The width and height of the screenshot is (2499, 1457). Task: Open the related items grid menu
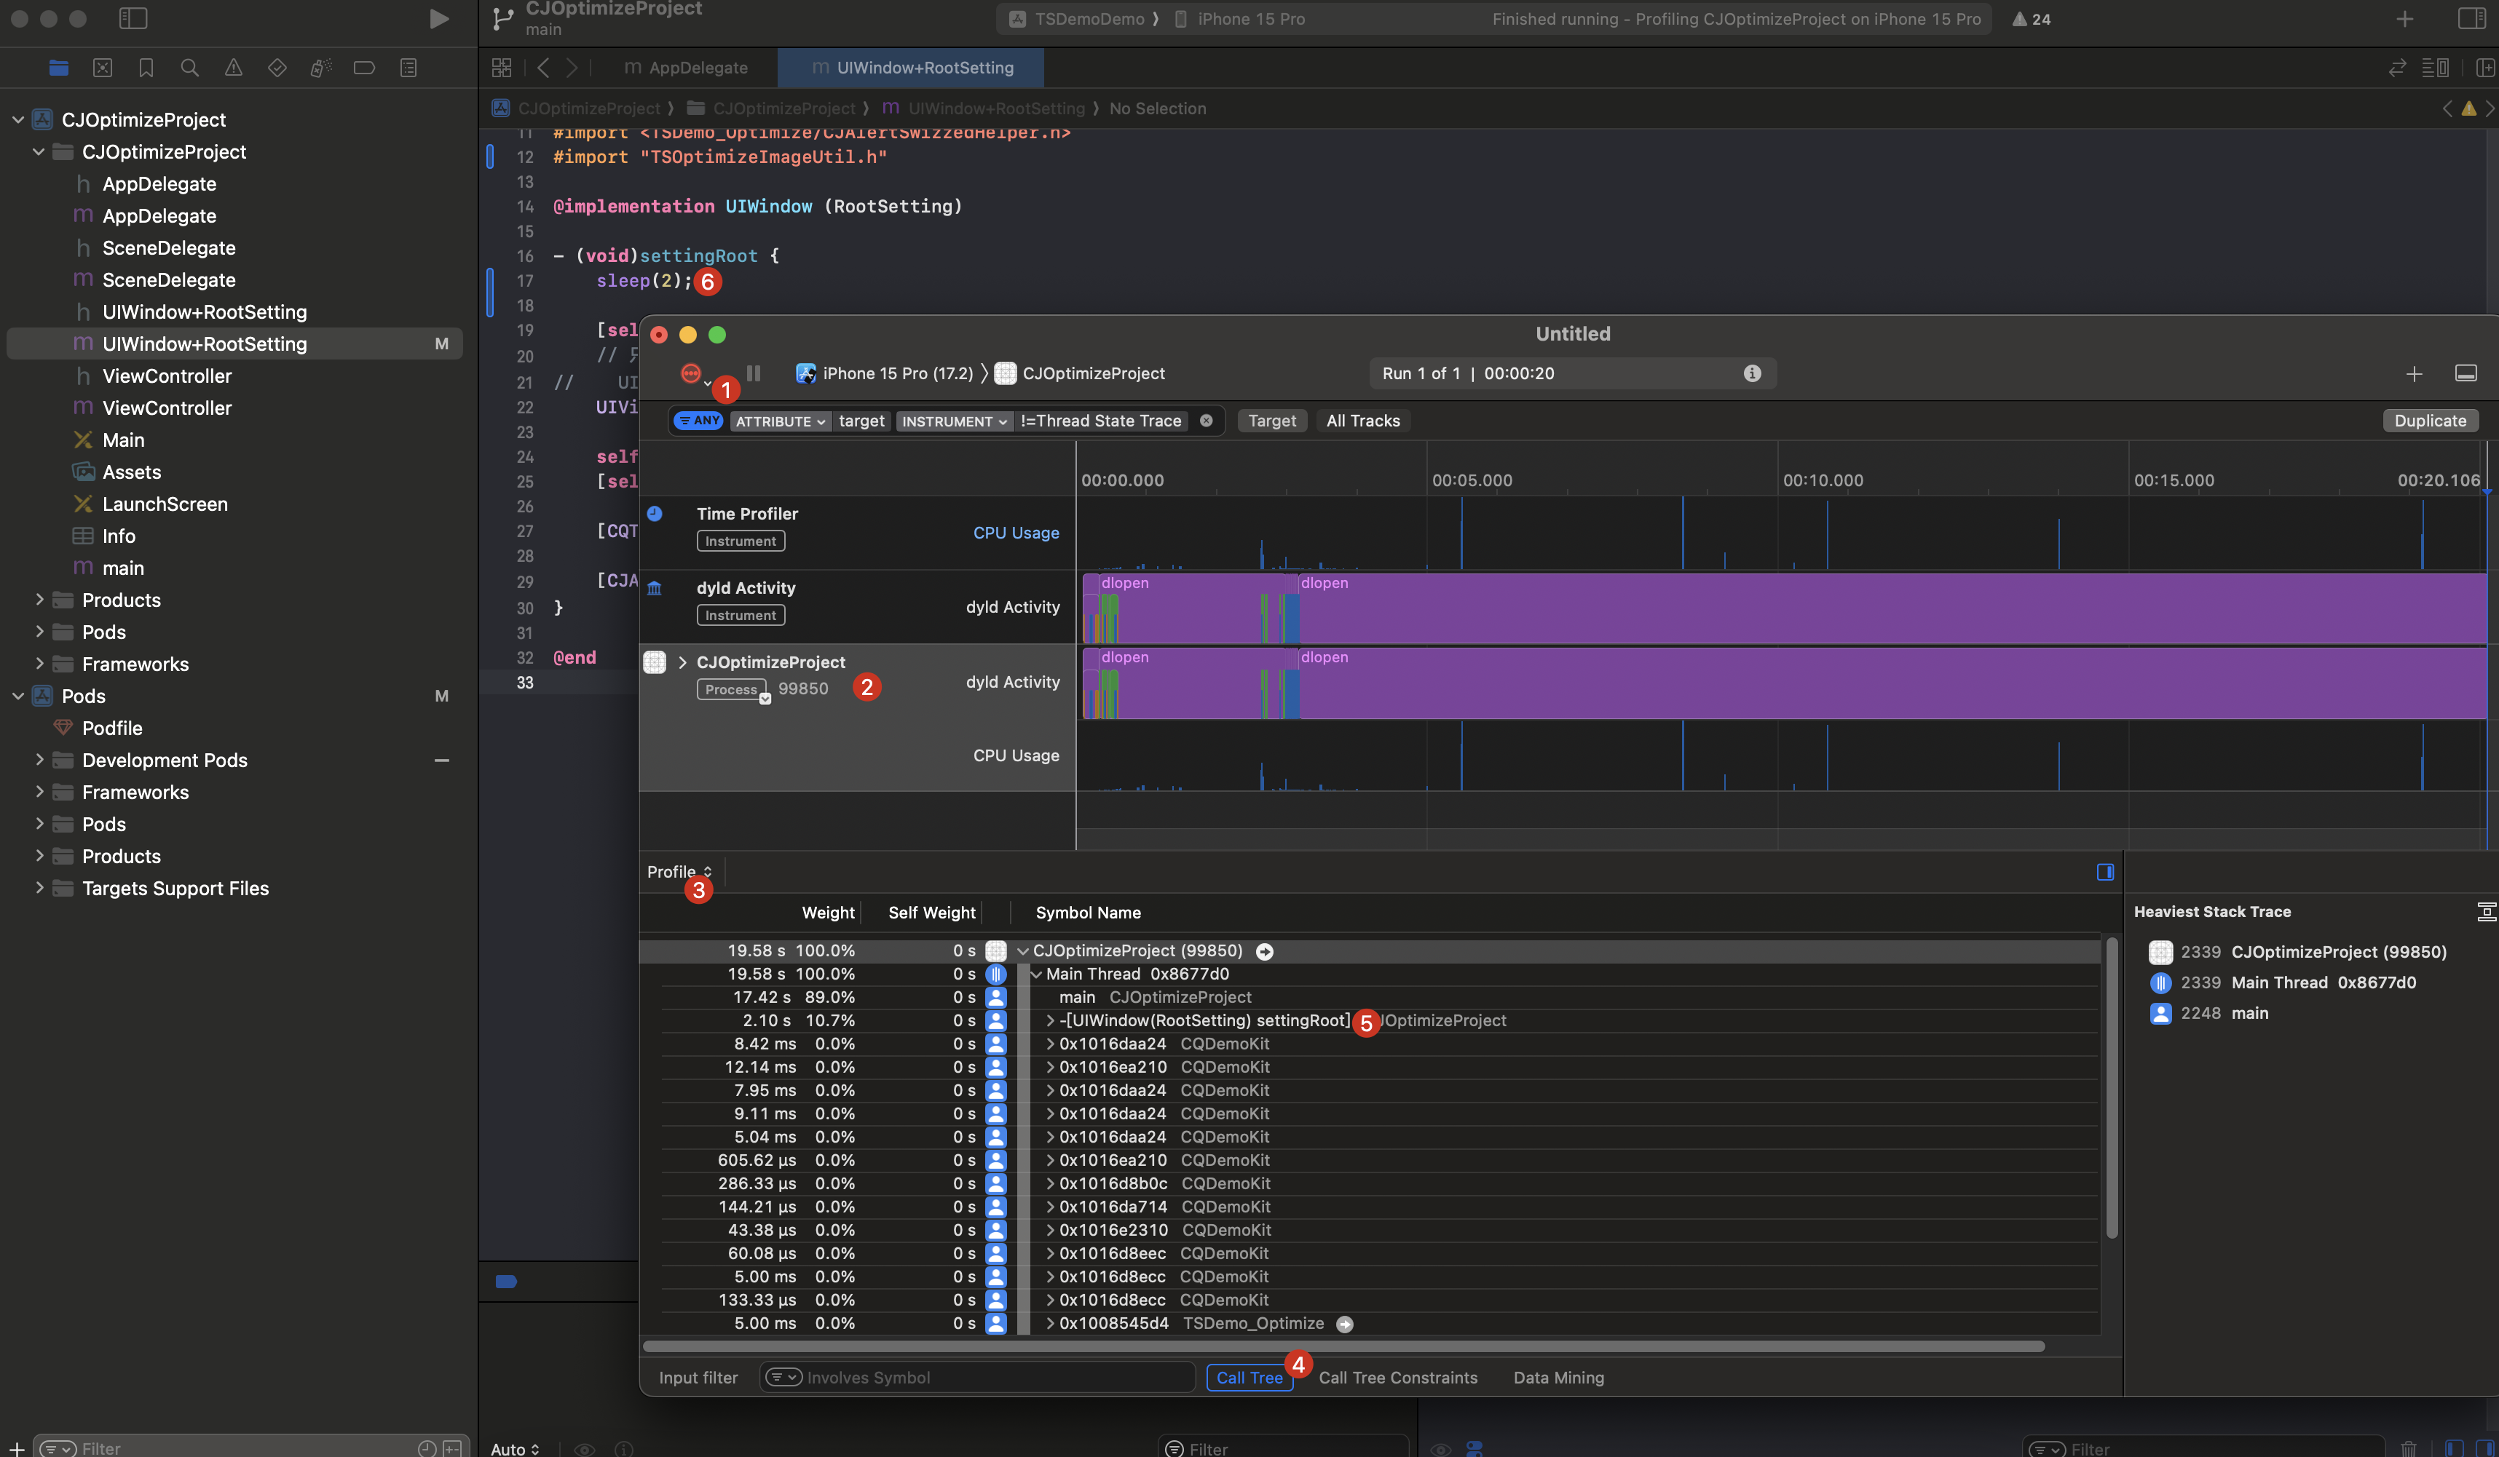[x=502, y=68]
